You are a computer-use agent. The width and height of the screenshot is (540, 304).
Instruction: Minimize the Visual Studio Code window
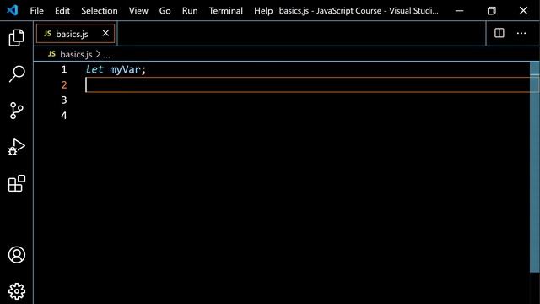click(459, 11)
